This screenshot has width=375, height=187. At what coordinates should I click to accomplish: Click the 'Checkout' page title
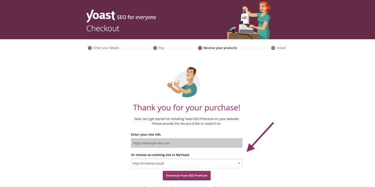[x=103, y=28]
